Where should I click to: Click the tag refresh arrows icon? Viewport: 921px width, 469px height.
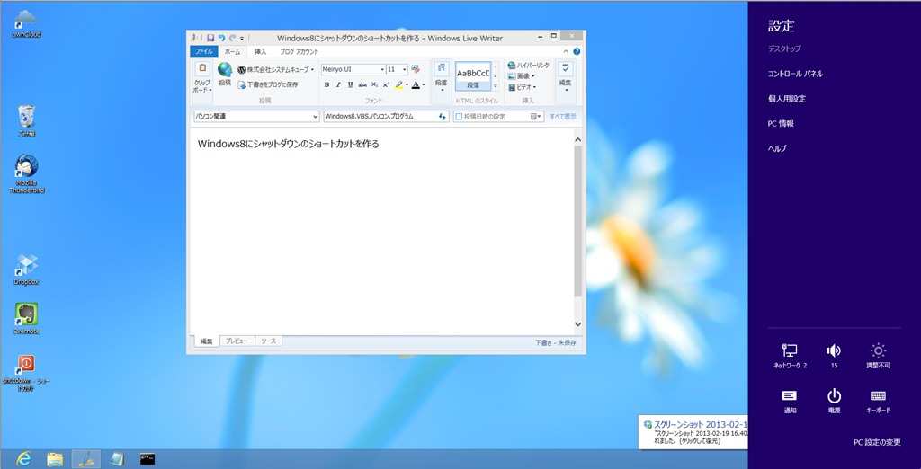point(443,116)
